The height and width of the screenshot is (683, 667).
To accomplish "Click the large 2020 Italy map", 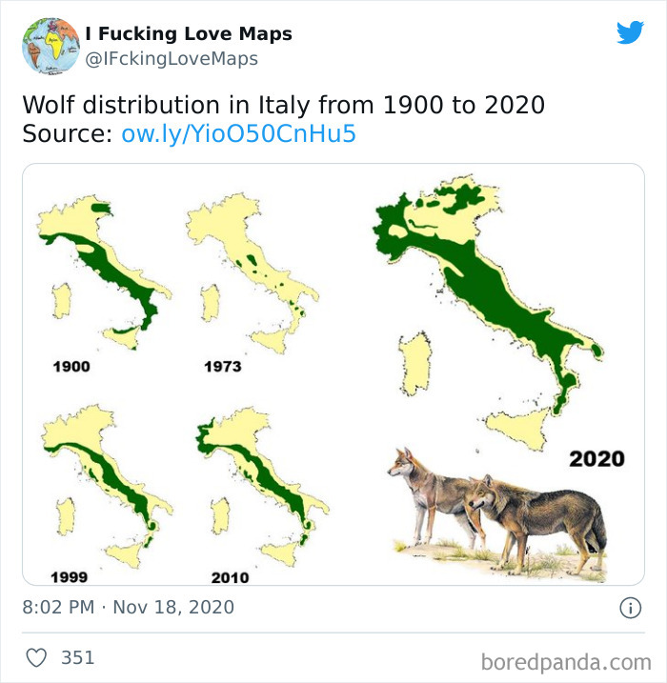I will (x=489, y=312).
